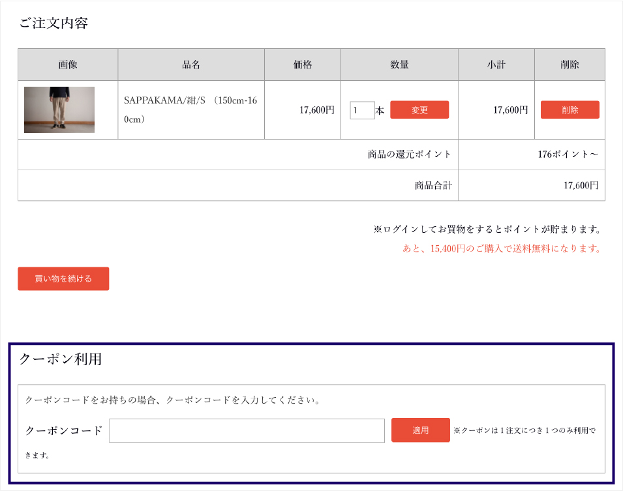The height and width of the screenshot is (491, 623).
Task: Click the red free shipping notice text
Action: (501, 248)
